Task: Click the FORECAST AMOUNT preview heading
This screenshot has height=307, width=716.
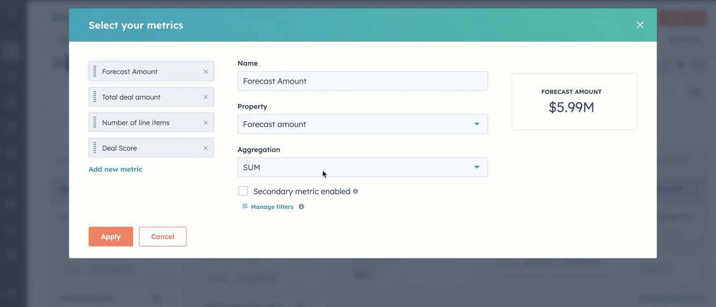Action: point(572,92)
